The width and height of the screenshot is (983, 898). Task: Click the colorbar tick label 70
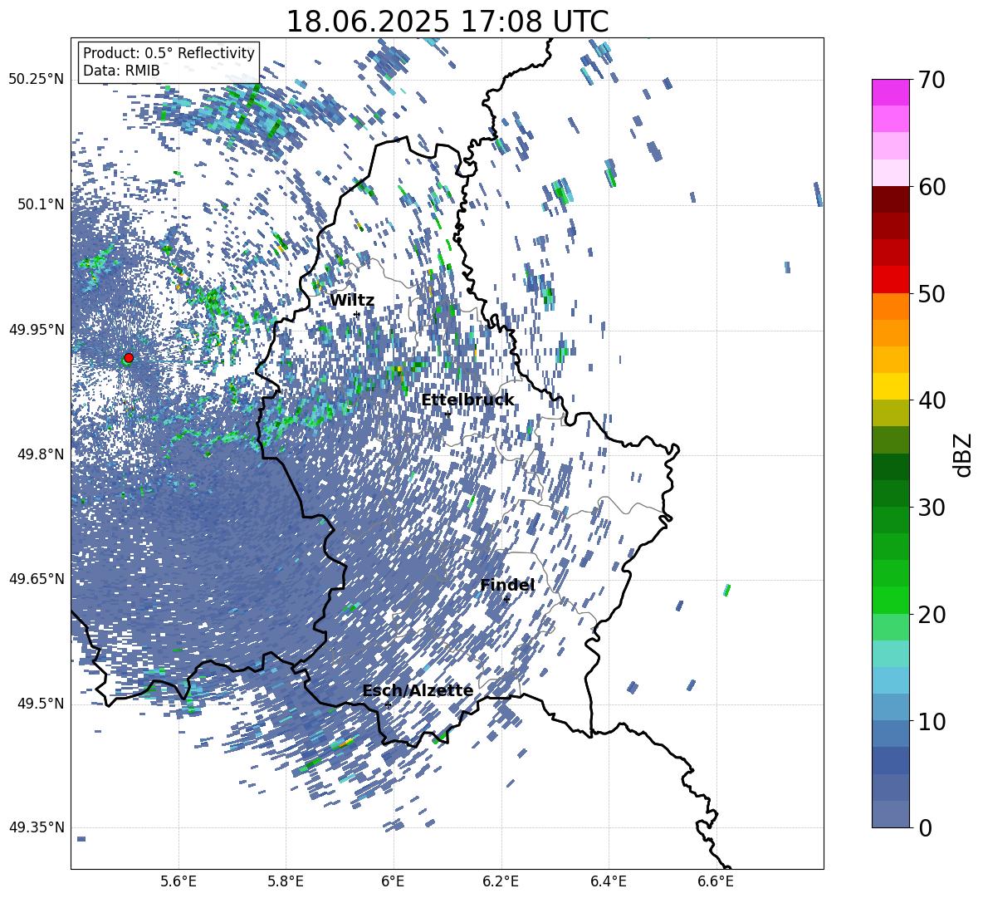click(x=932, y=81)
